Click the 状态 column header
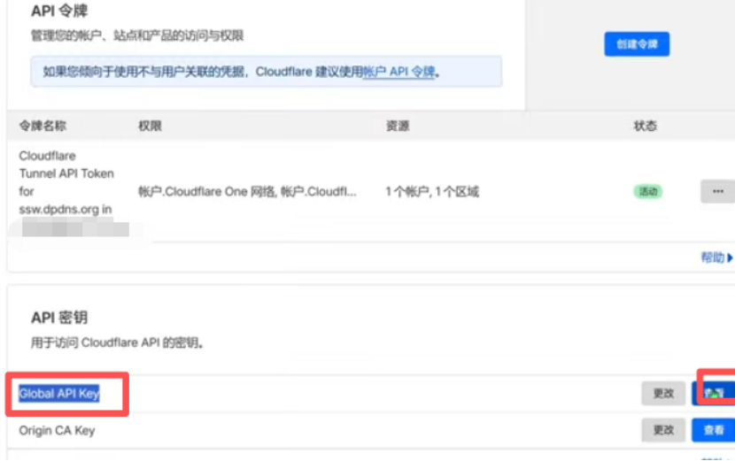Image resolution: width=735 pixels, height=461 pixels. pyautogui.click(x=646, y=126)
